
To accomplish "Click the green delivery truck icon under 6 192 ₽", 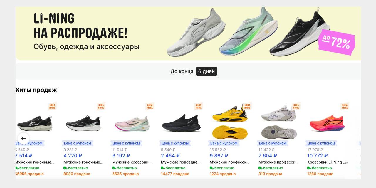I will click(114, 168).
